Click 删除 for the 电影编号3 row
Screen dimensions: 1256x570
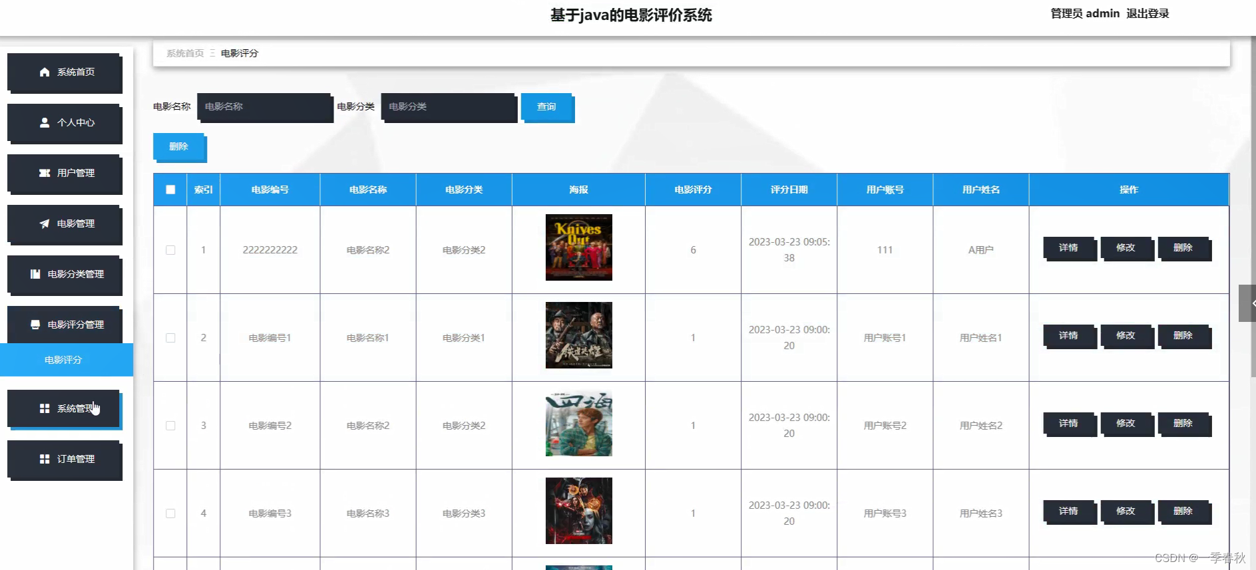(x=1183, y=511)
